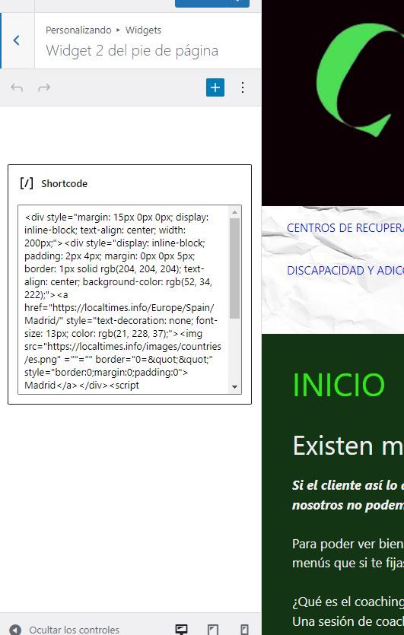
Task: Click the shortcode textarea scrollbar thumb
Action: pyautogui.click(x=234, y=268)
